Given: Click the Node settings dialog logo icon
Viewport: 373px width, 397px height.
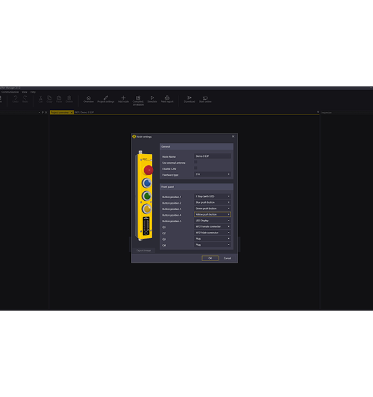Looking at the screenshot, I should pyautogui.click(x=134, y=137).
